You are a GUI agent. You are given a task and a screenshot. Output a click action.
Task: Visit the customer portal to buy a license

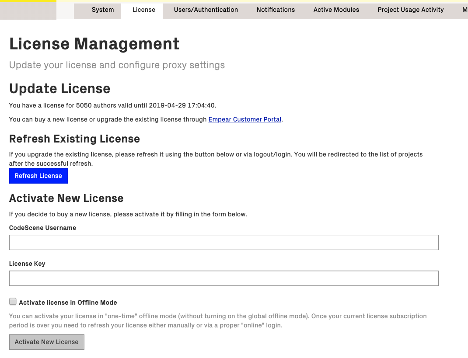click(244, 119)
